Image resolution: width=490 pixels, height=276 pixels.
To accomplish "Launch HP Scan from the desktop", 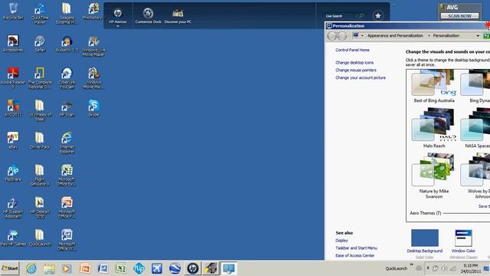I will point(67,108).
